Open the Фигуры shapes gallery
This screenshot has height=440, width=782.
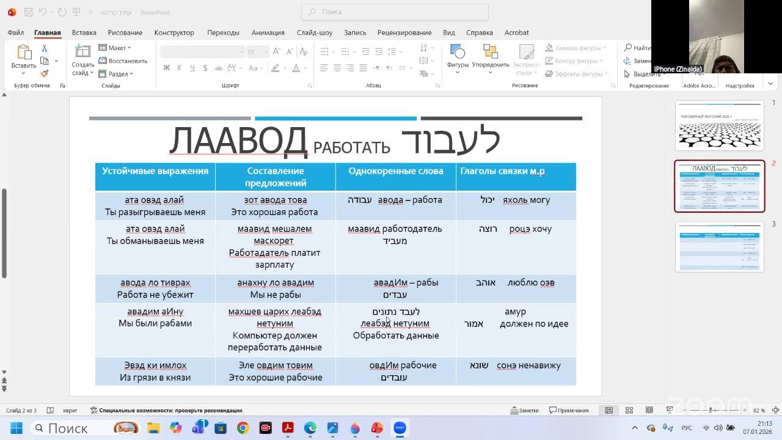[x=458, y=59]
